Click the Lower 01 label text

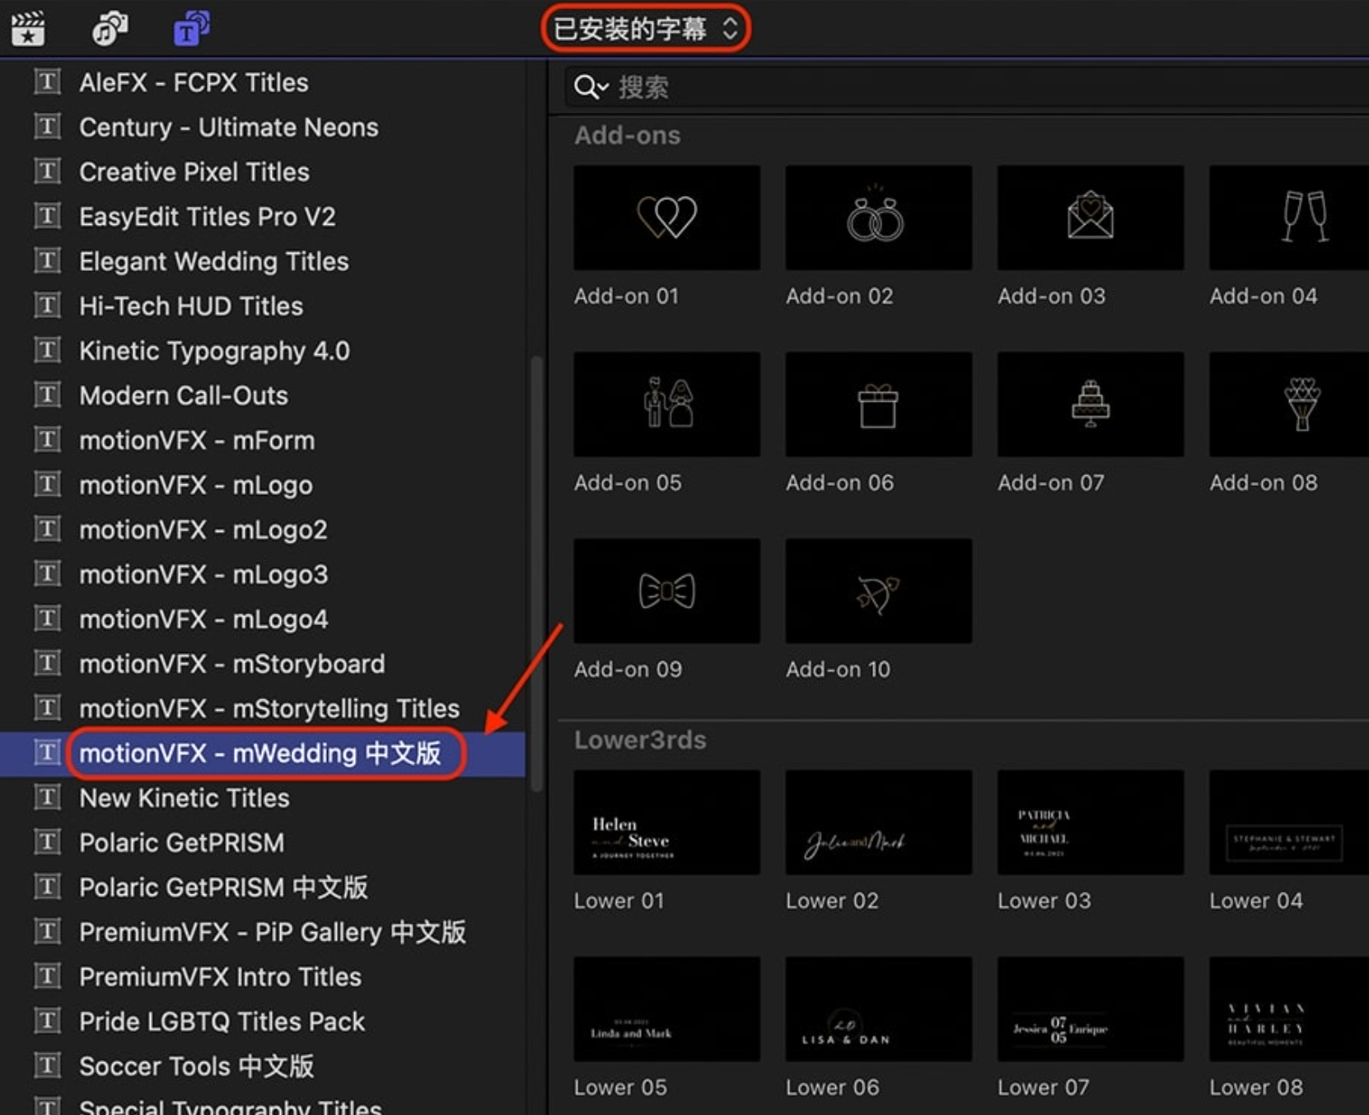pos(619,901)
